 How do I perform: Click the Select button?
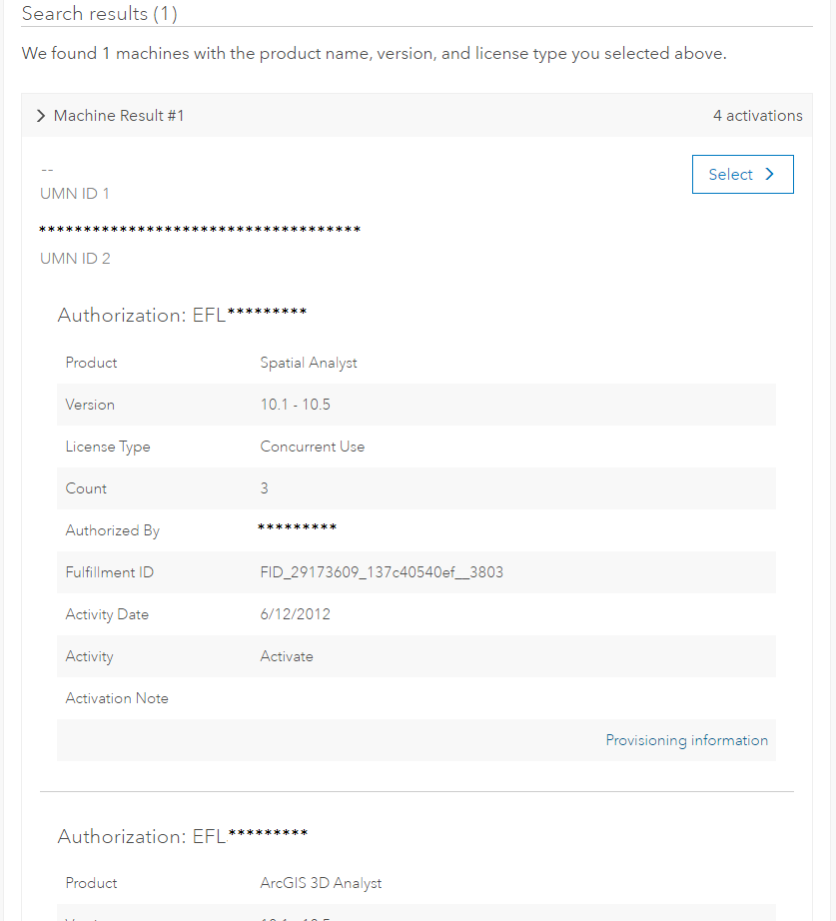click(742, 175)
